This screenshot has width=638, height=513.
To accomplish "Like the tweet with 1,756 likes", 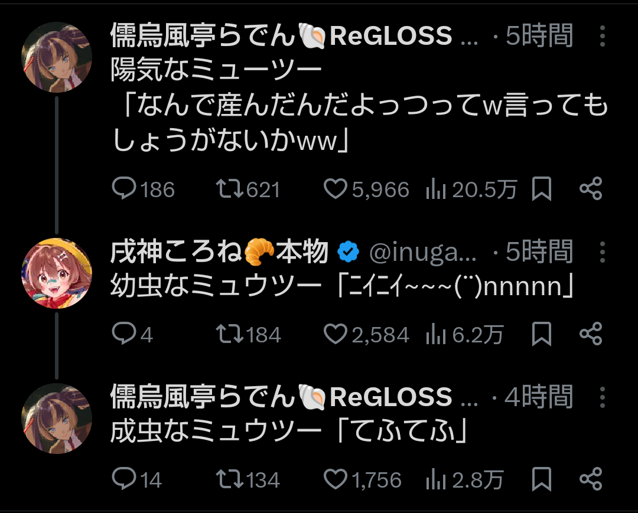I will (336, 479).
